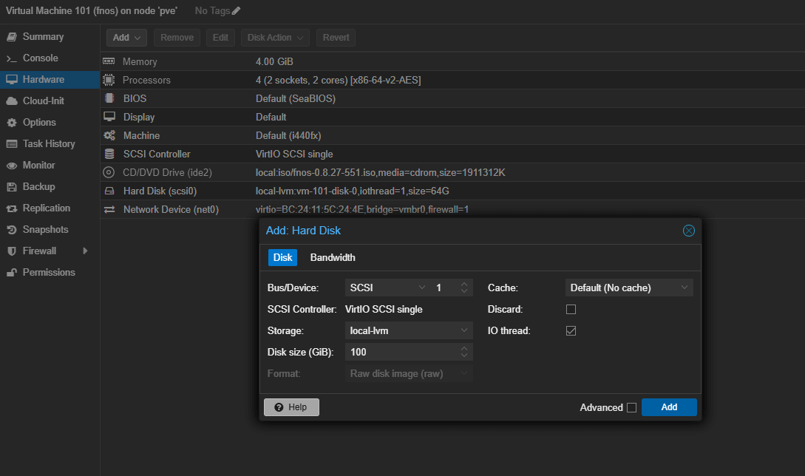Close the Add Hard Disk dialog
Screen dimensions: 805x476
[x=688, y=231]
